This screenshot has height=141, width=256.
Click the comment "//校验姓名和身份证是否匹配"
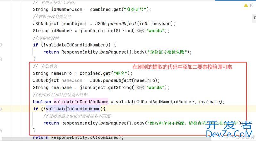[60, 95]
